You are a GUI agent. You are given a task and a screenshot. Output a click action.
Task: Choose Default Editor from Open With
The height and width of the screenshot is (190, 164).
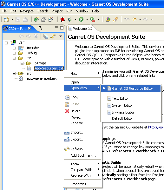[x=131, y=118]
